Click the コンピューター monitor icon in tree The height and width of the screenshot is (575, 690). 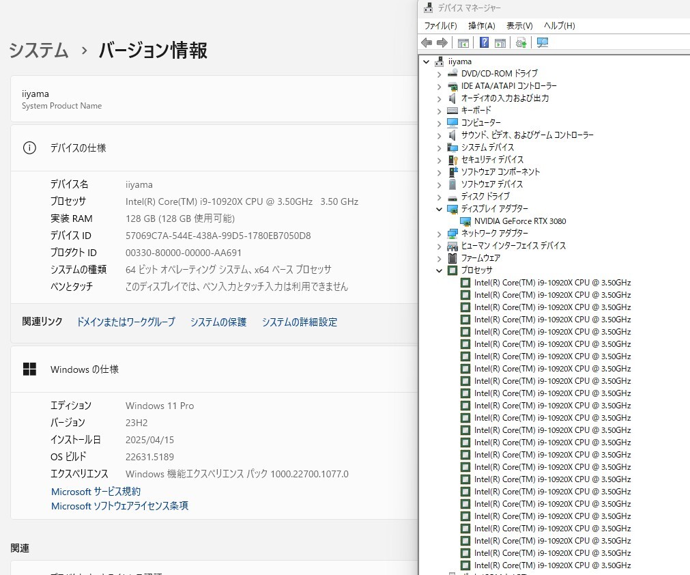pos(452,122)
